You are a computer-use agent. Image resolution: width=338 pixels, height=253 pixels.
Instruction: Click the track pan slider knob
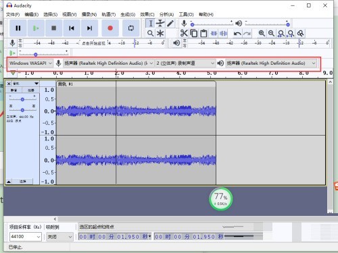(x=22, y=110)
